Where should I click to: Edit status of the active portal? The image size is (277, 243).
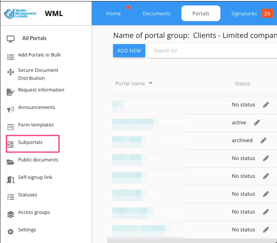257,123
